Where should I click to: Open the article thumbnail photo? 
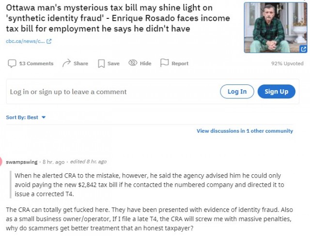click(276, 28)
